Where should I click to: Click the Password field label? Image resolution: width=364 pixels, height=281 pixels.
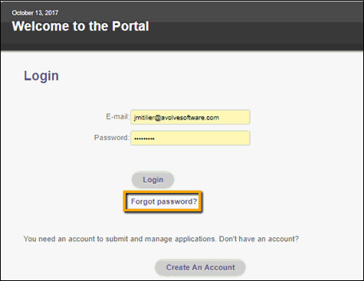(x=112, y=138)
